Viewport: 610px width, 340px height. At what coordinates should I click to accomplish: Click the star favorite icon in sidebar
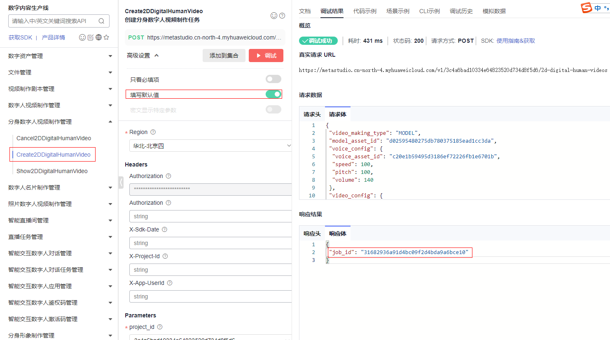click(x=106, y=37)
